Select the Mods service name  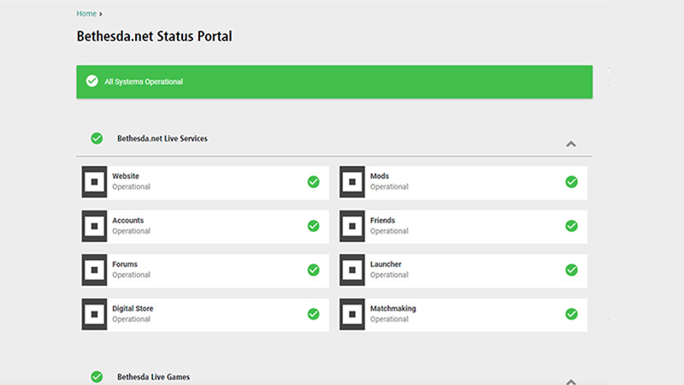tap(380, 176)
